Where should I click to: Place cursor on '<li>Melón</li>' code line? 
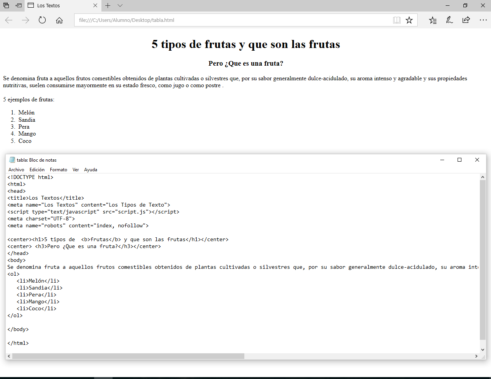[x=38, y=281]
